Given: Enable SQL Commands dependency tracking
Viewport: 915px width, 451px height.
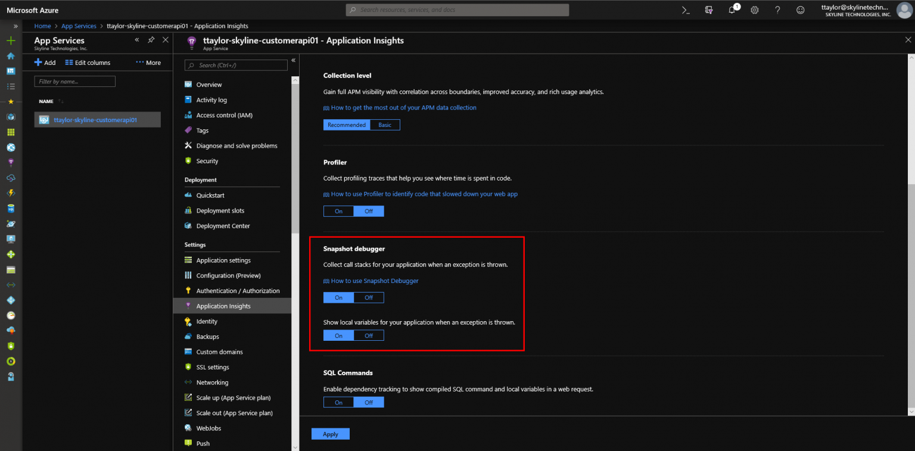Looking at the screenshot, I should 338,402.
